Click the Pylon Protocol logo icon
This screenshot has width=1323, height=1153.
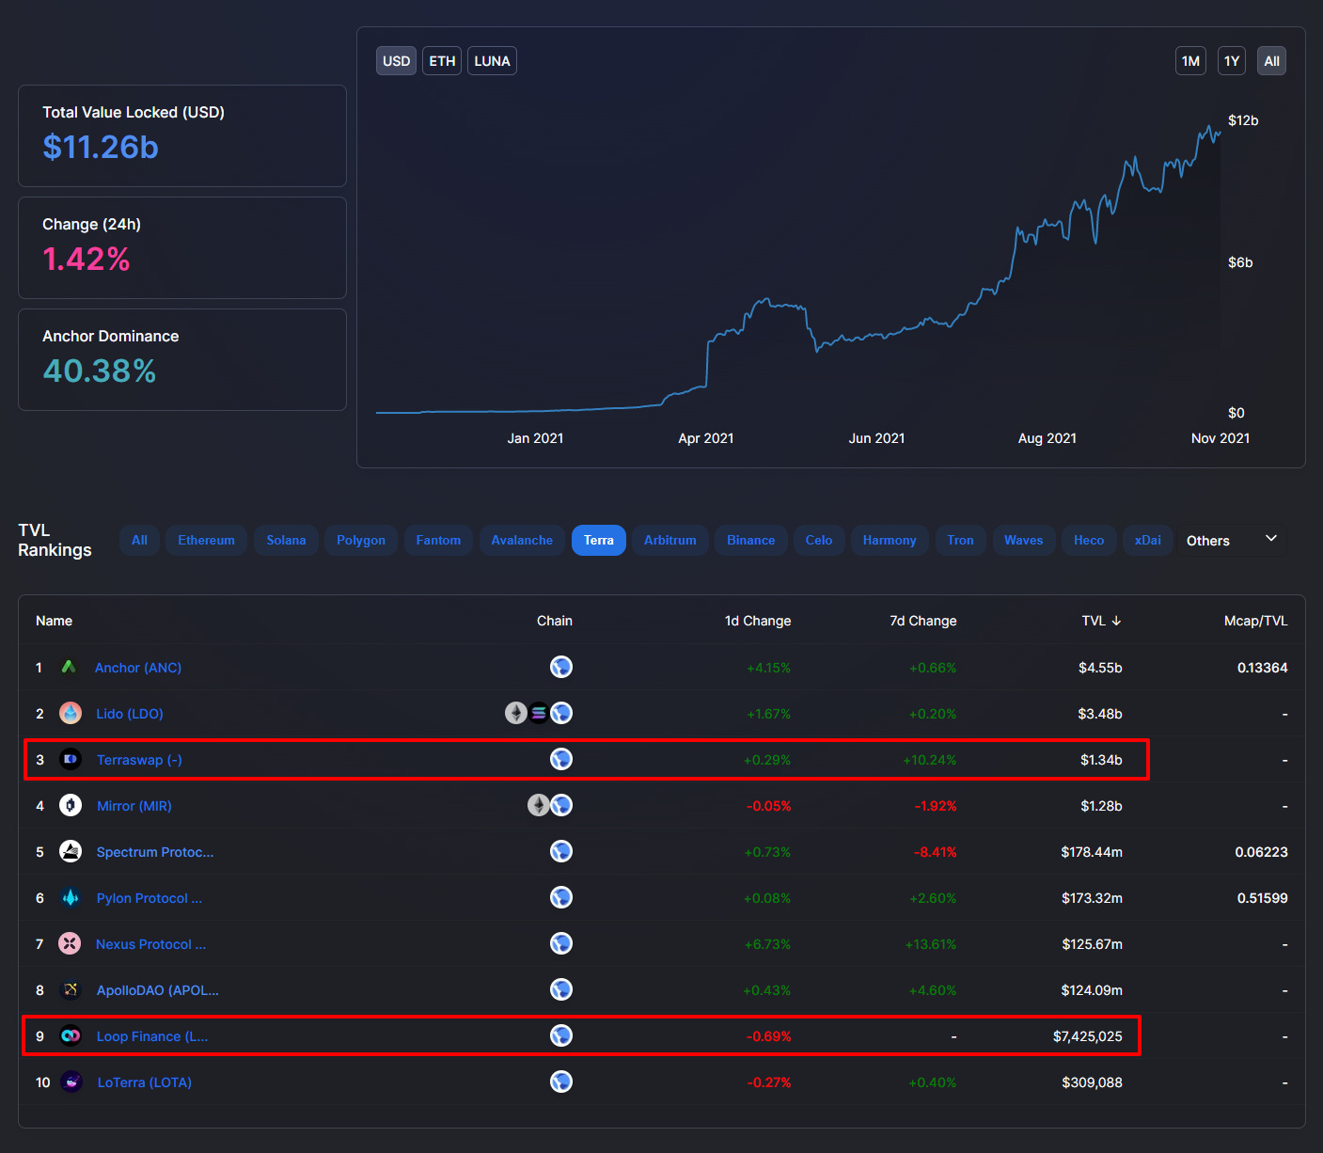(x=71, y=897)
